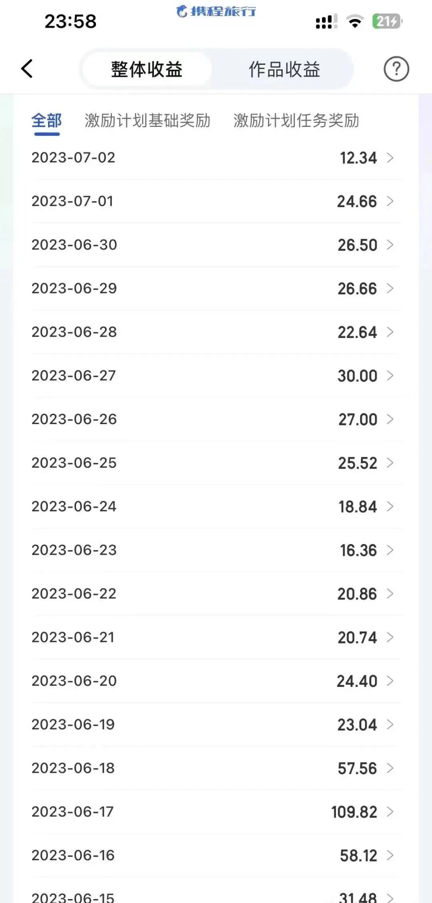The width and height of the screenshot is (432, 903).
Task: Select 激励计划任务奖励 tab
Action: [x=296, y=121]
